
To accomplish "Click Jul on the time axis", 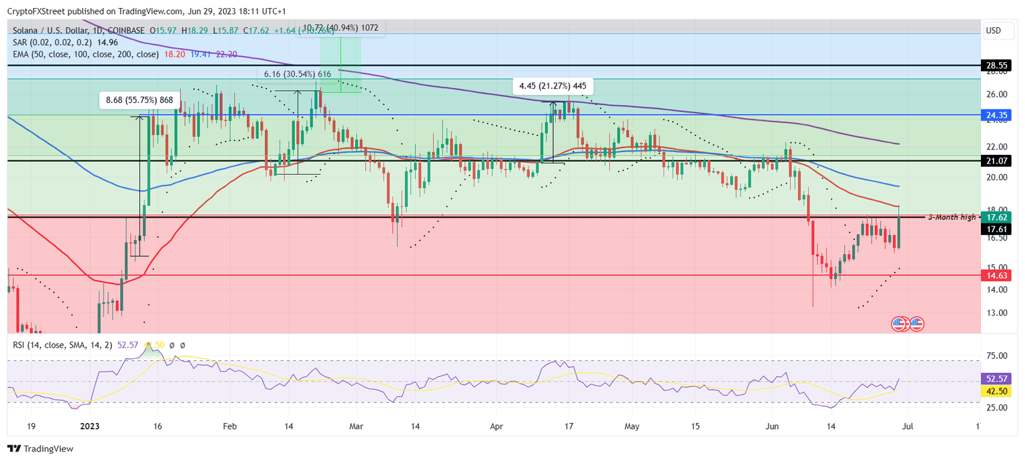I will click(908, 426).
